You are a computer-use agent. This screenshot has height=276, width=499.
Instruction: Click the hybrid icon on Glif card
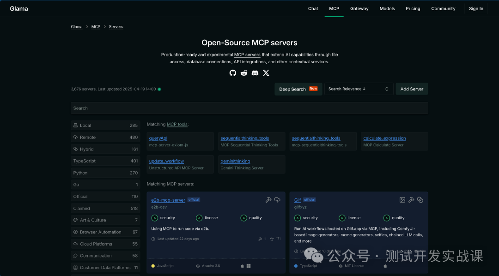[x=420, y=200]
